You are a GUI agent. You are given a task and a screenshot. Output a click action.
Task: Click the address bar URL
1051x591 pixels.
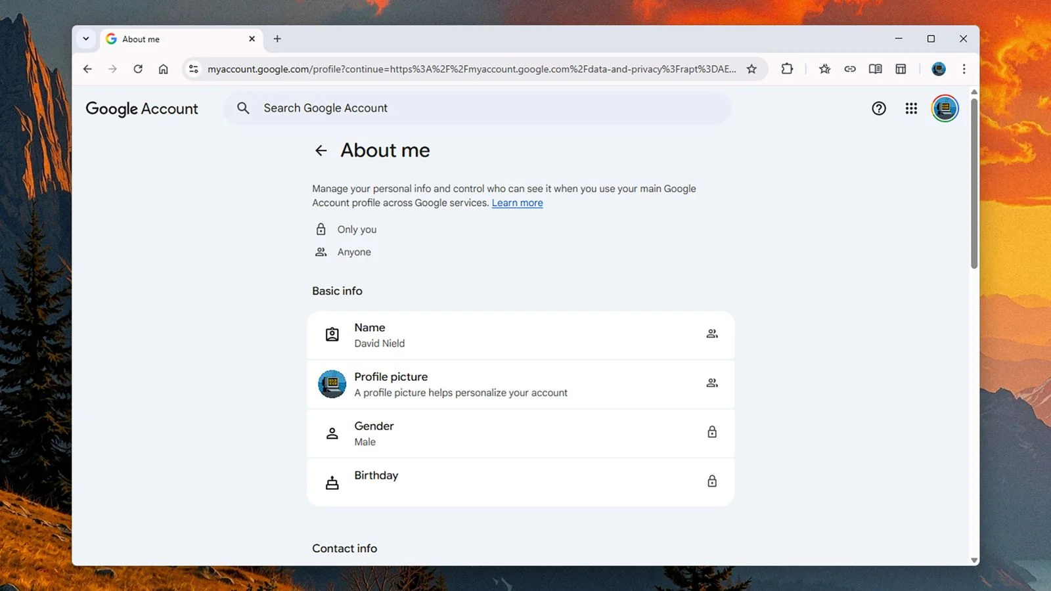(x=472, y=69)
